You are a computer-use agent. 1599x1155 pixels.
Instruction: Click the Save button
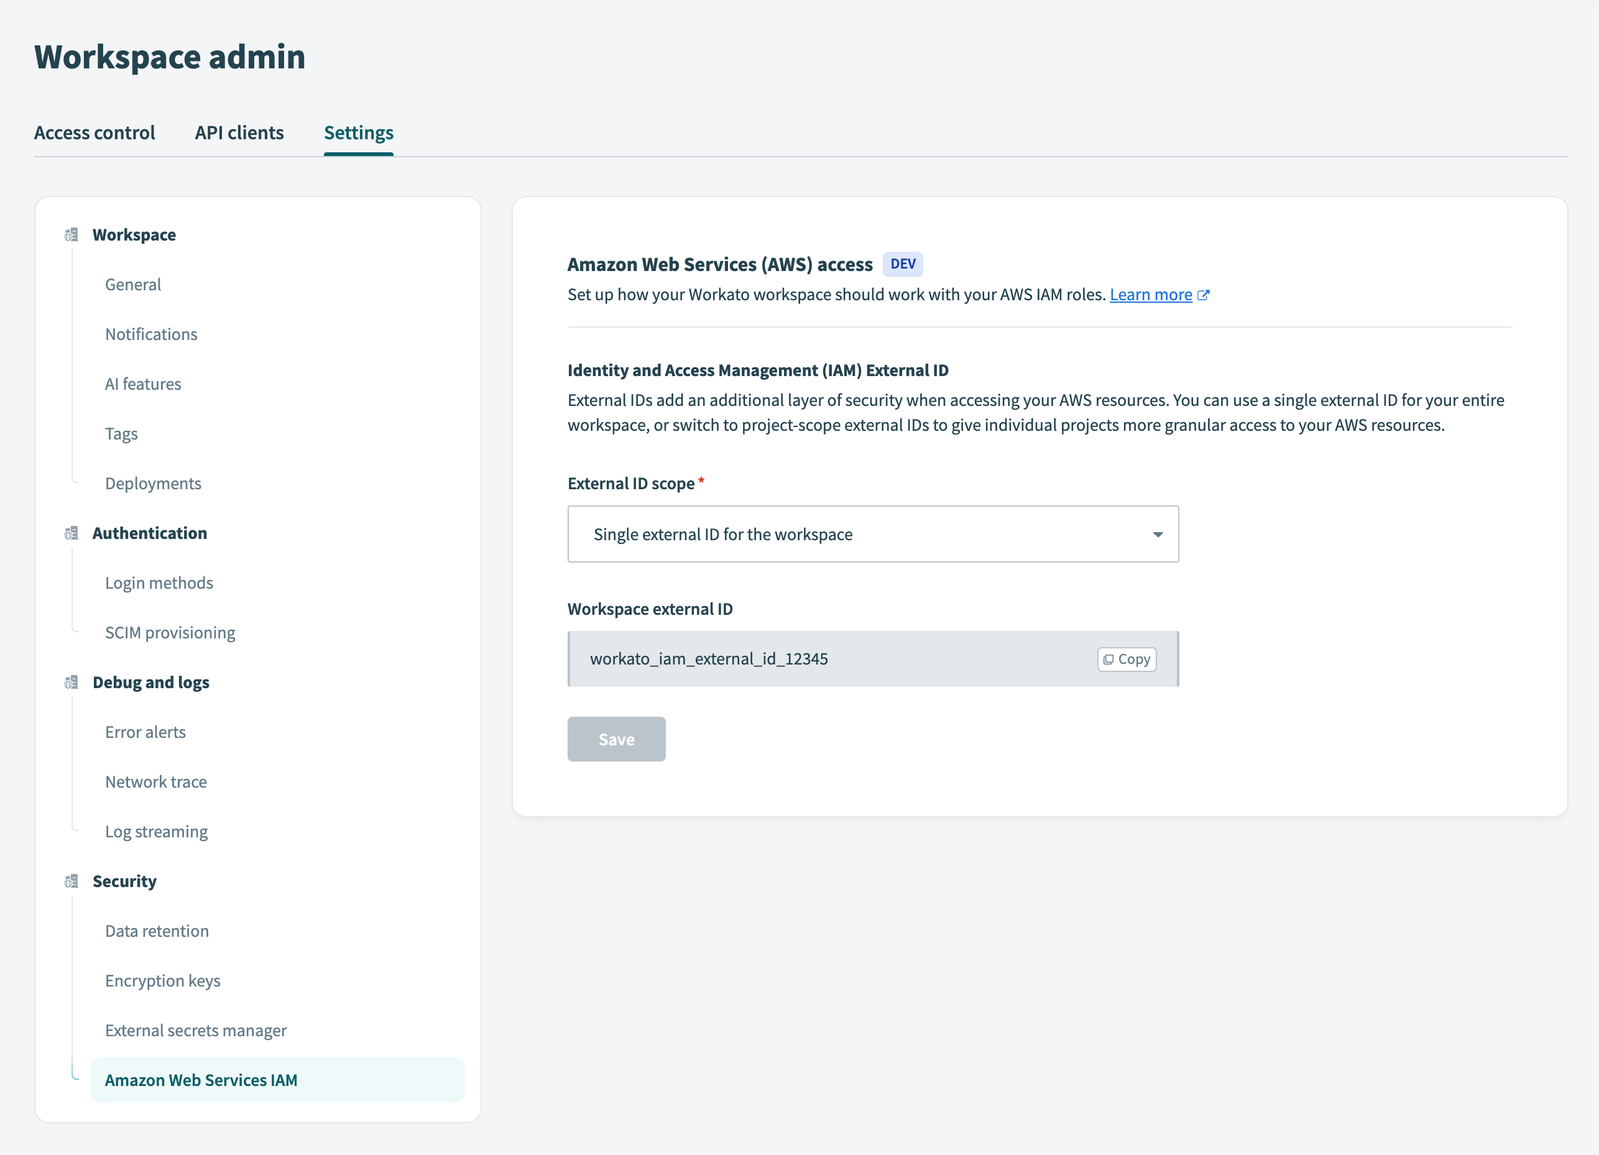point(616,739)
